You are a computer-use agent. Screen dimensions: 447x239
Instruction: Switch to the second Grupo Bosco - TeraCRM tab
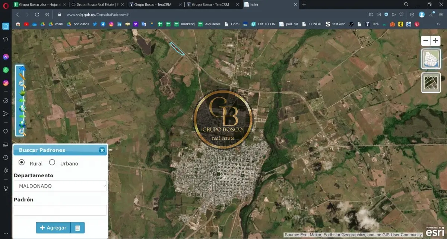(x=213, y=4)
